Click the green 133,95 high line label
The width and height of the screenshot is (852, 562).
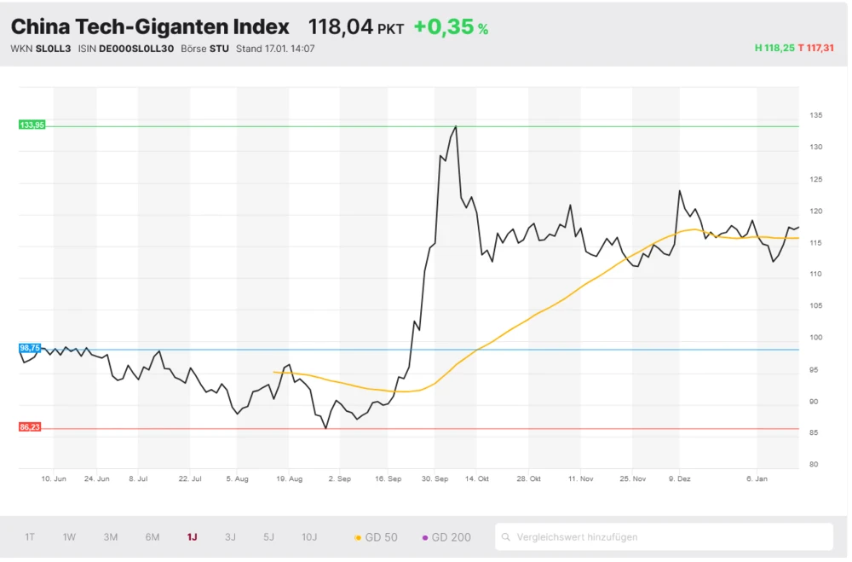(x=30, y=124)
